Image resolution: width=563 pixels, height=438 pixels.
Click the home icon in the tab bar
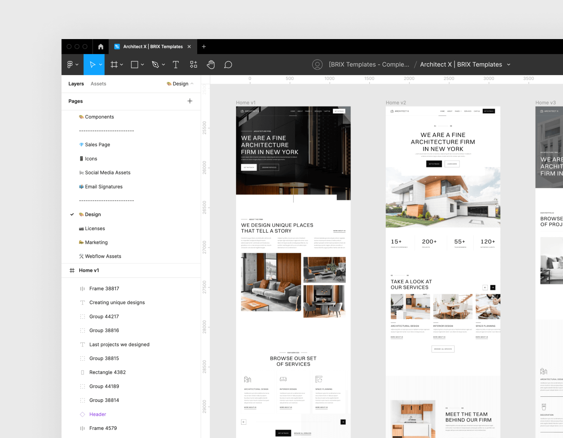[x=100, y=46]
